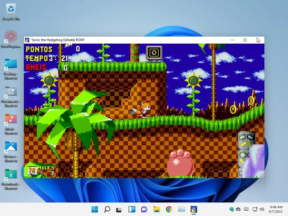Open the Windows Start menu
Image resolution: width=288 pixels, height=216 pixels.
tap(95, 209)
